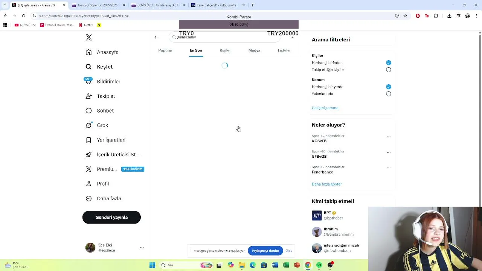482x271 pixels.
Task: Open Profil page
Action: coord(97,184)
